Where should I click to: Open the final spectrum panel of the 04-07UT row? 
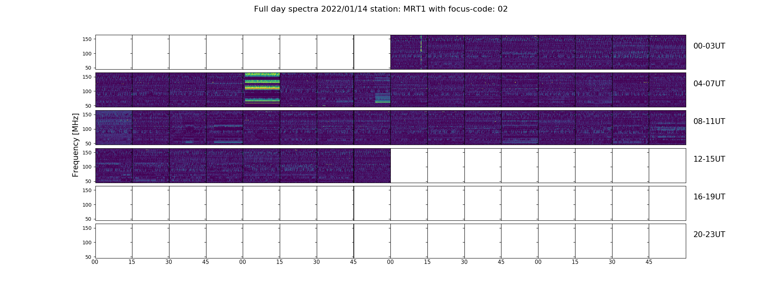667,90
